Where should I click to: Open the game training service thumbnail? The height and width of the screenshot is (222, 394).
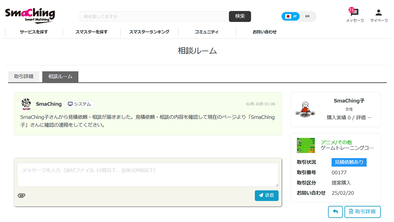click(x=306, y=145)
